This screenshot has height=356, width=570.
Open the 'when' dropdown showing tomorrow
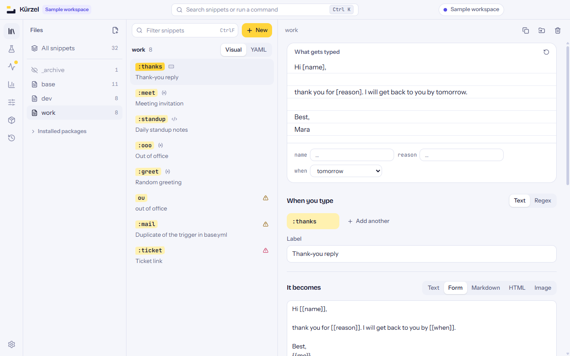pyautogui.click(x=346, y=171)
